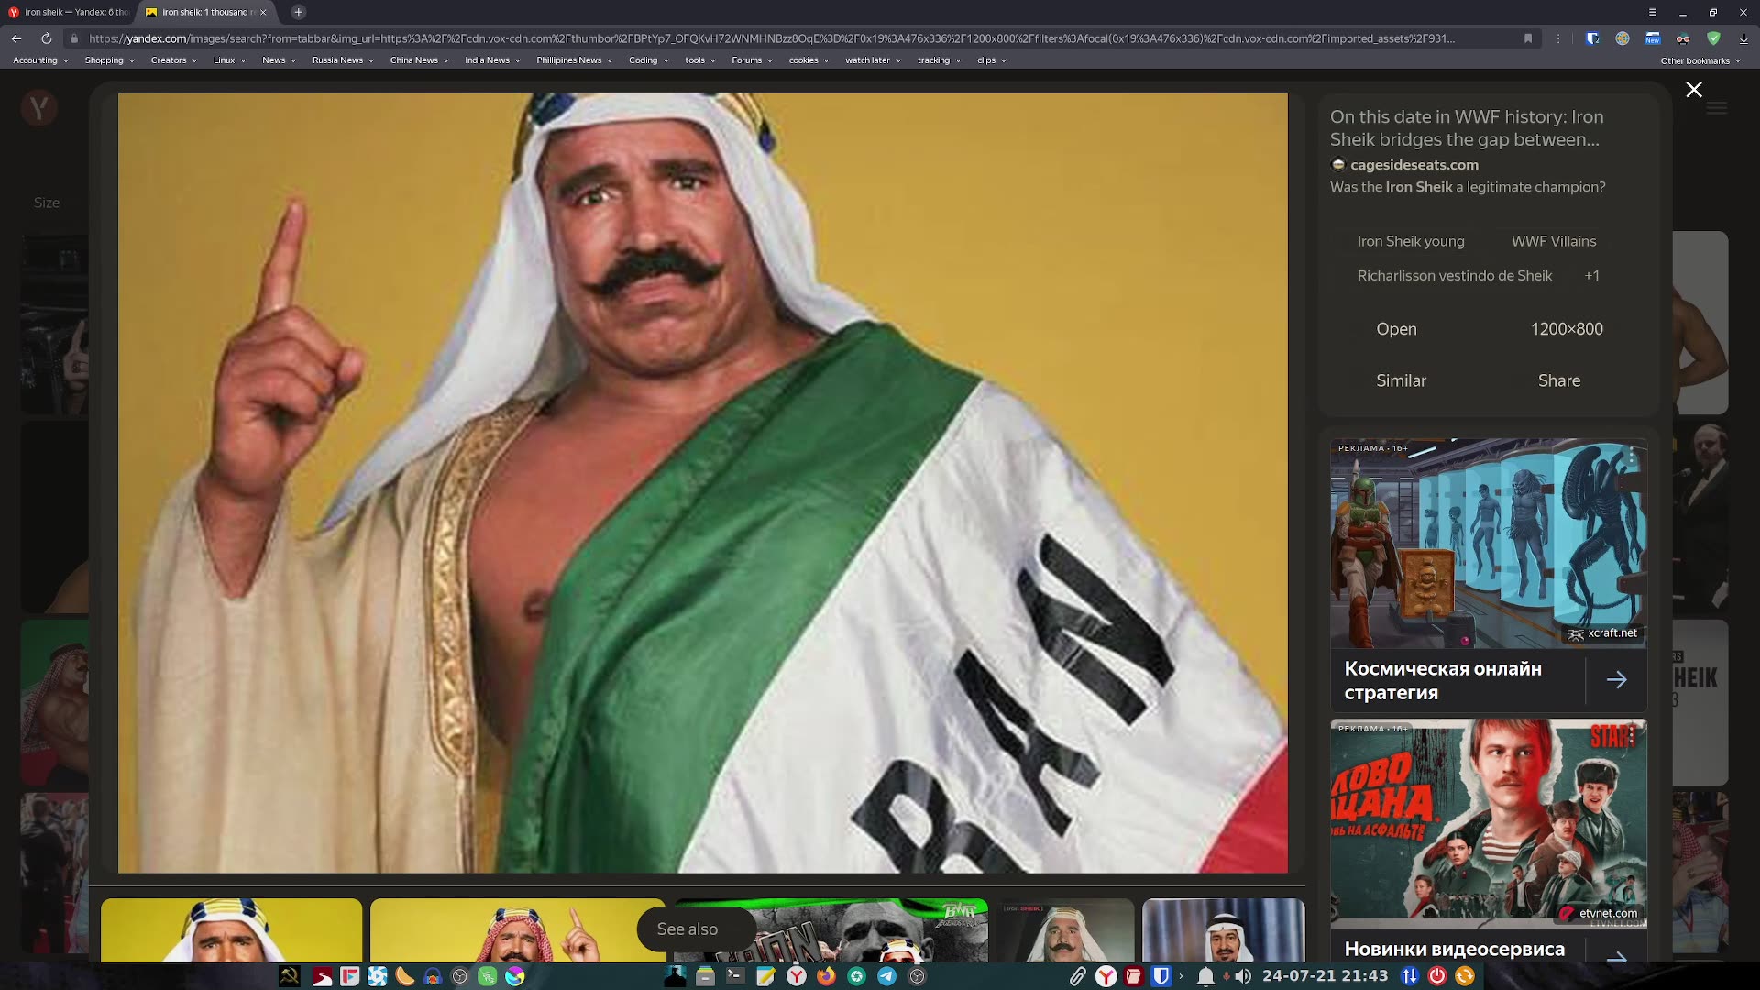Open 'On this date in WWF history' title link
The height and width of the screenshot is (990, 1760).
[1467, 128]
